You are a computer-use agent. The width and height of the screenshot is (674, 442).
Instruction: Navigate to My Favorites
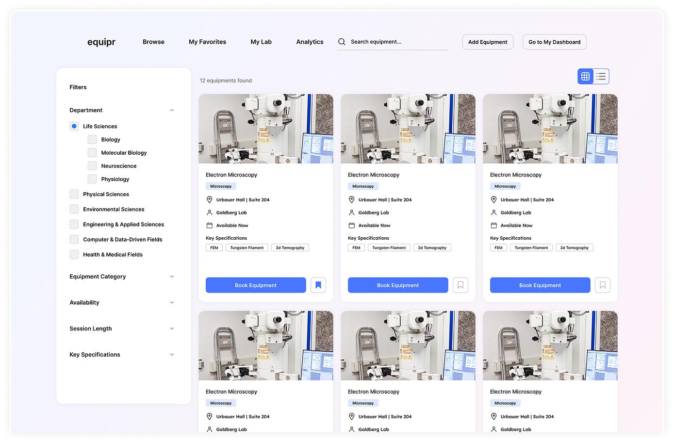tap(207, 42)
